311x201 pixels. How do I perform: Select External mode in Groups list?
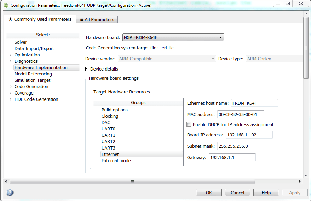coord(116,160)
